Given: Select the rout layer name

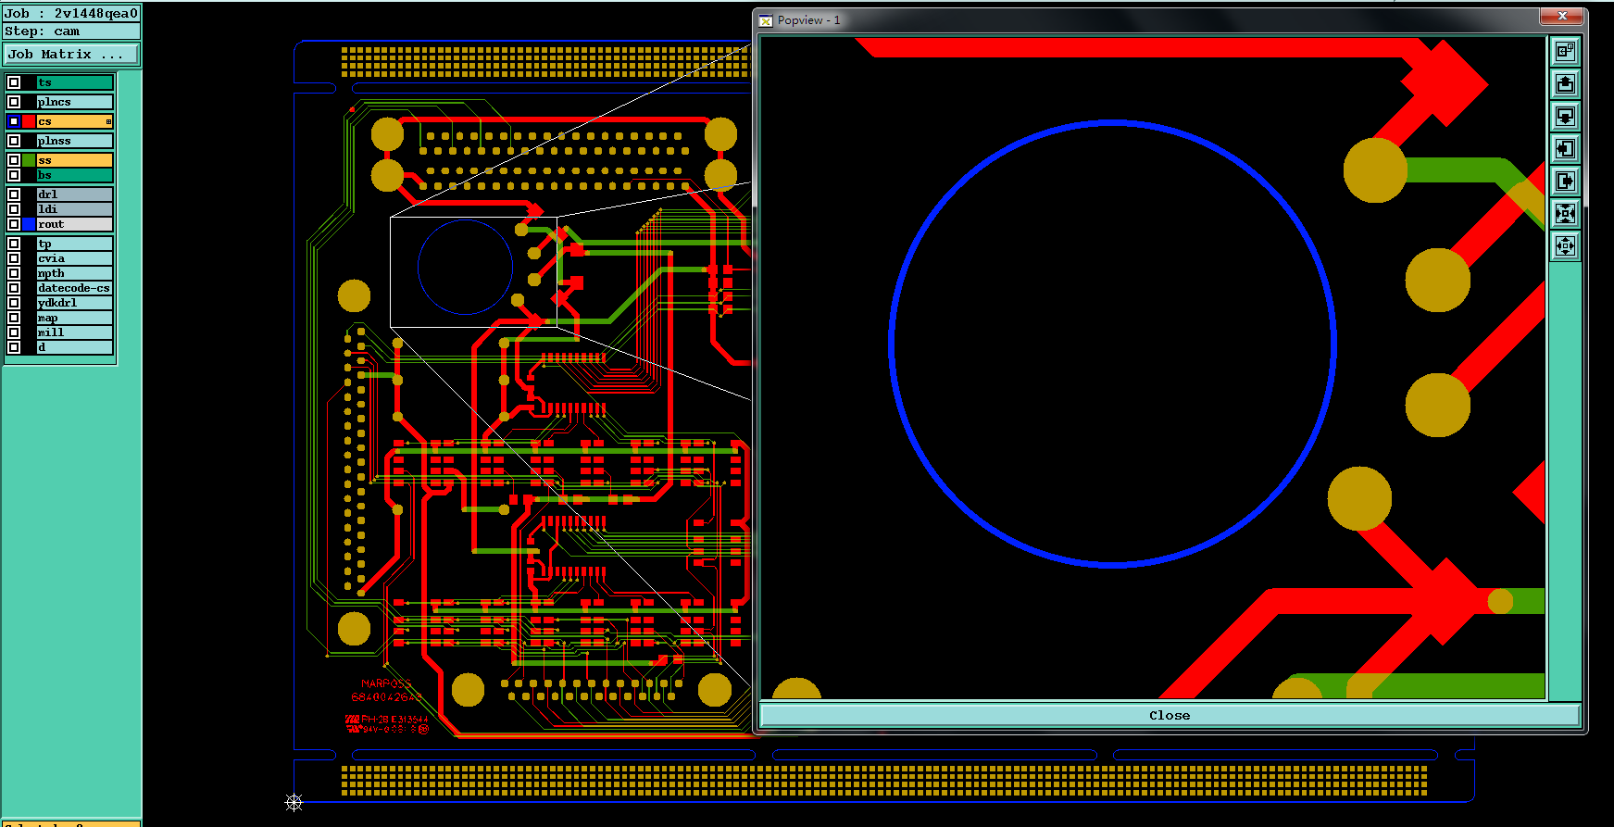Looking at the screenshot, I should [75, 224].
